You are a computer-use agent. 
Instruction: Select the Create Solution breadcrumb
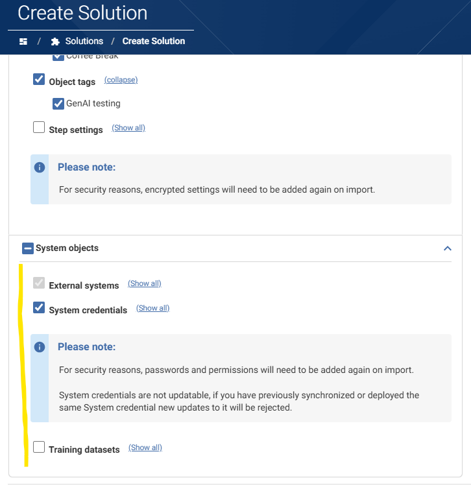154,41
